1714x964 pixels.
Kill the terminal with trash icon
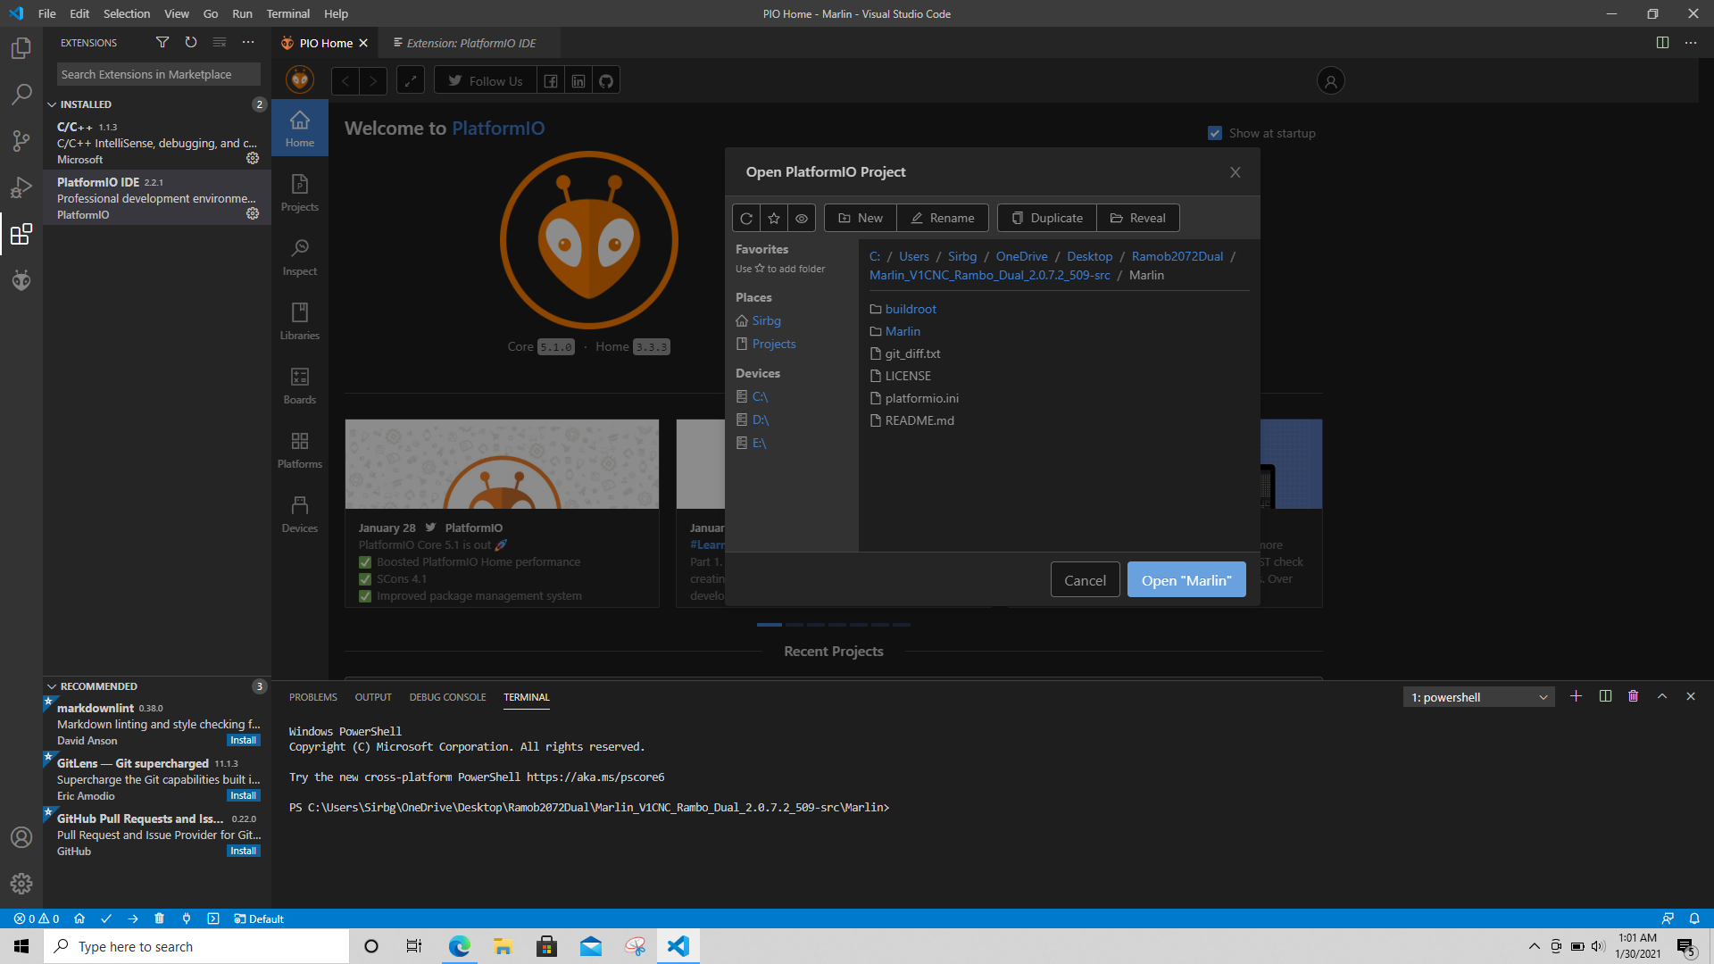(1633, 696)
